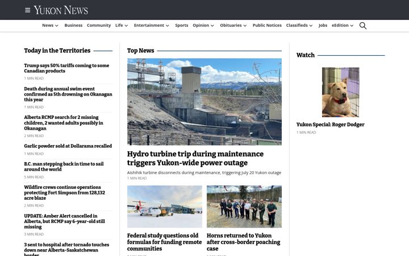409x256 pixels.
Task: Expand the Classifieds dropdown chevron
Action: tap(311, 26)
